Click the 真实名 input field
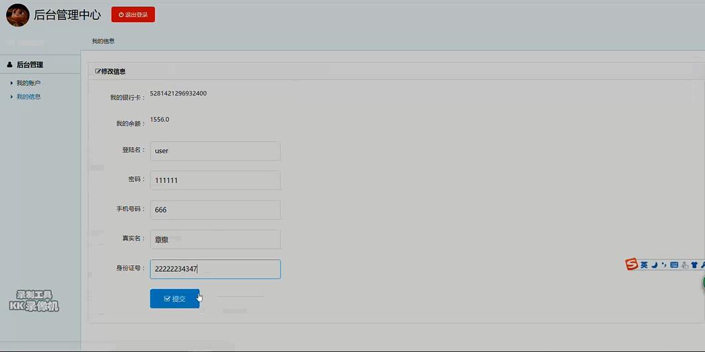The width and height of the screenshot is (705, 352). [x=215, y=239]
